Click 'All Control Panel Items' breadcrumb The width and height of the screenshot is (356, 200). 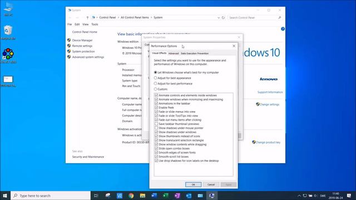tap(135, 17)
